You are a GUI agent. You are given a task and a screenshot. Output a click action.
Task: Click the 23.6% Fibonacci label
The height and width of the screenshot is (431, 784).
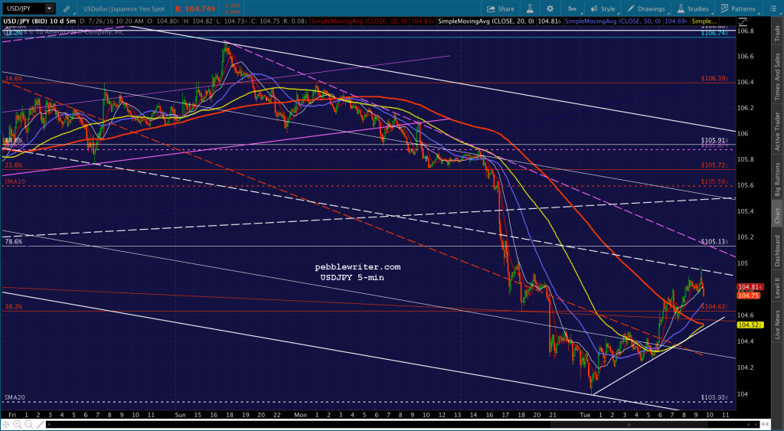click(14, 165)
